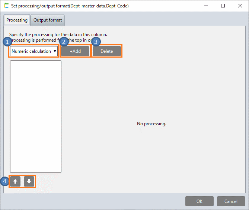Click the Delete button
The height and width of the screenshot is (210, 249).
click(x=107, y=51)
